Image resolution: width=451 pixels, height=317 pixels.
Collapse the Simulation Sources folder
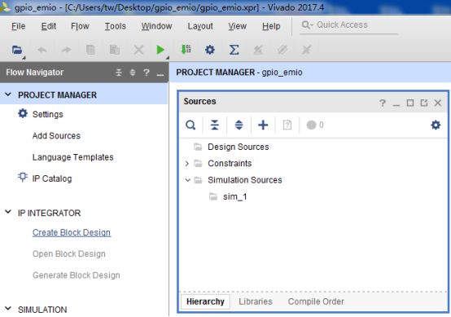pos(187,180)
